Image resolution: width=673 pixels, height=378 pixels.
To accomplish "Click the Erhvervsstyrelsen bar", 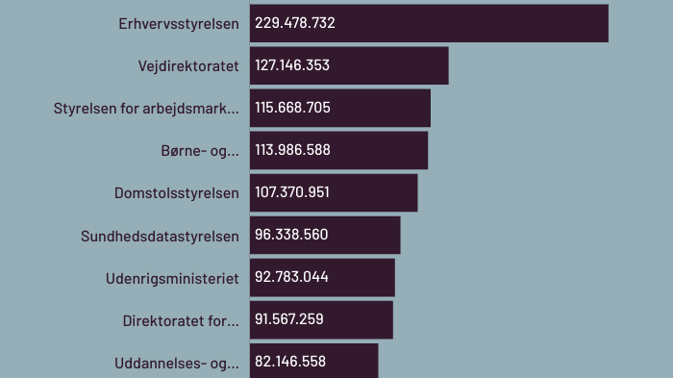I will (x=429, y=23).
